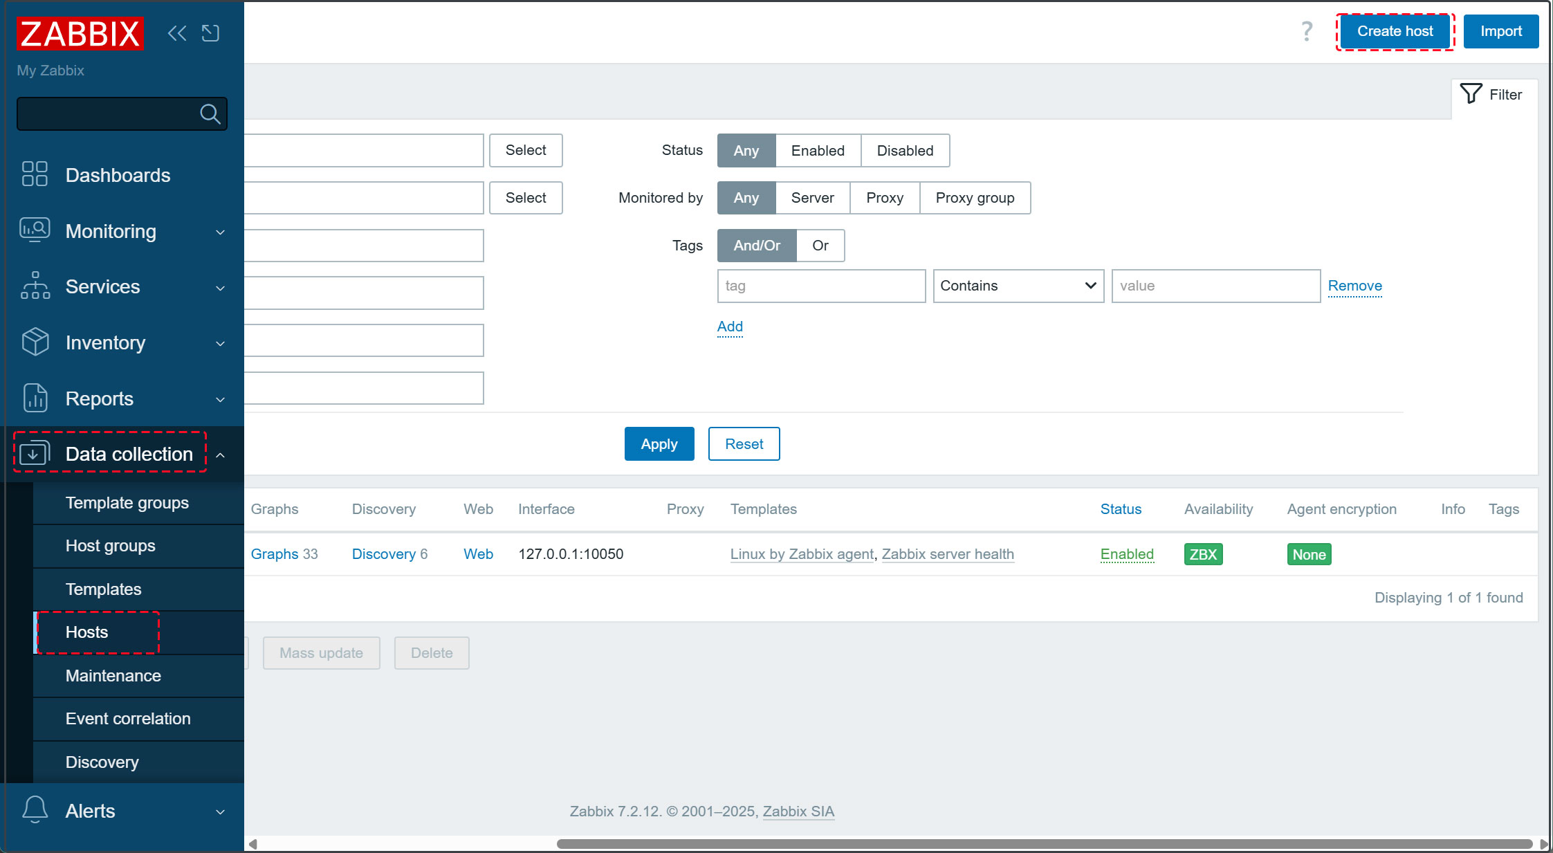Open the Contains tag operator dropdown
The image size is (1553, 853).
pos(1018,286)
